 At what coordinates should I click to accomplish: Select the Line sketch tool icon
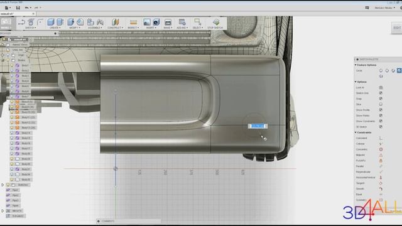[21, 23]
